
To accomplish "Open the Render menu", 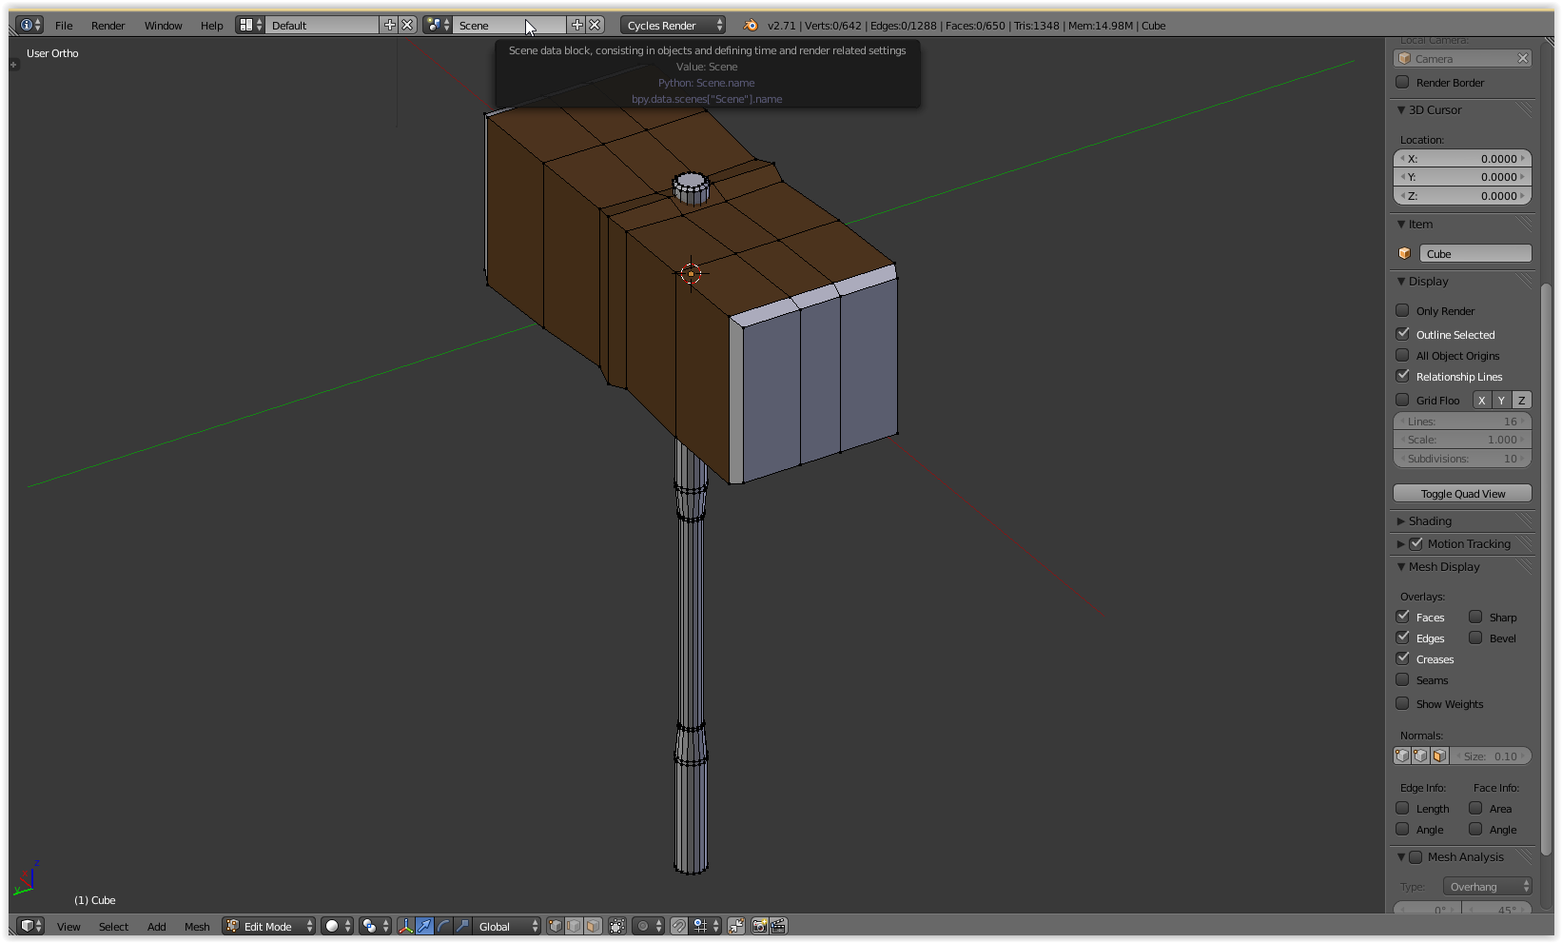I will click(107, 26).
